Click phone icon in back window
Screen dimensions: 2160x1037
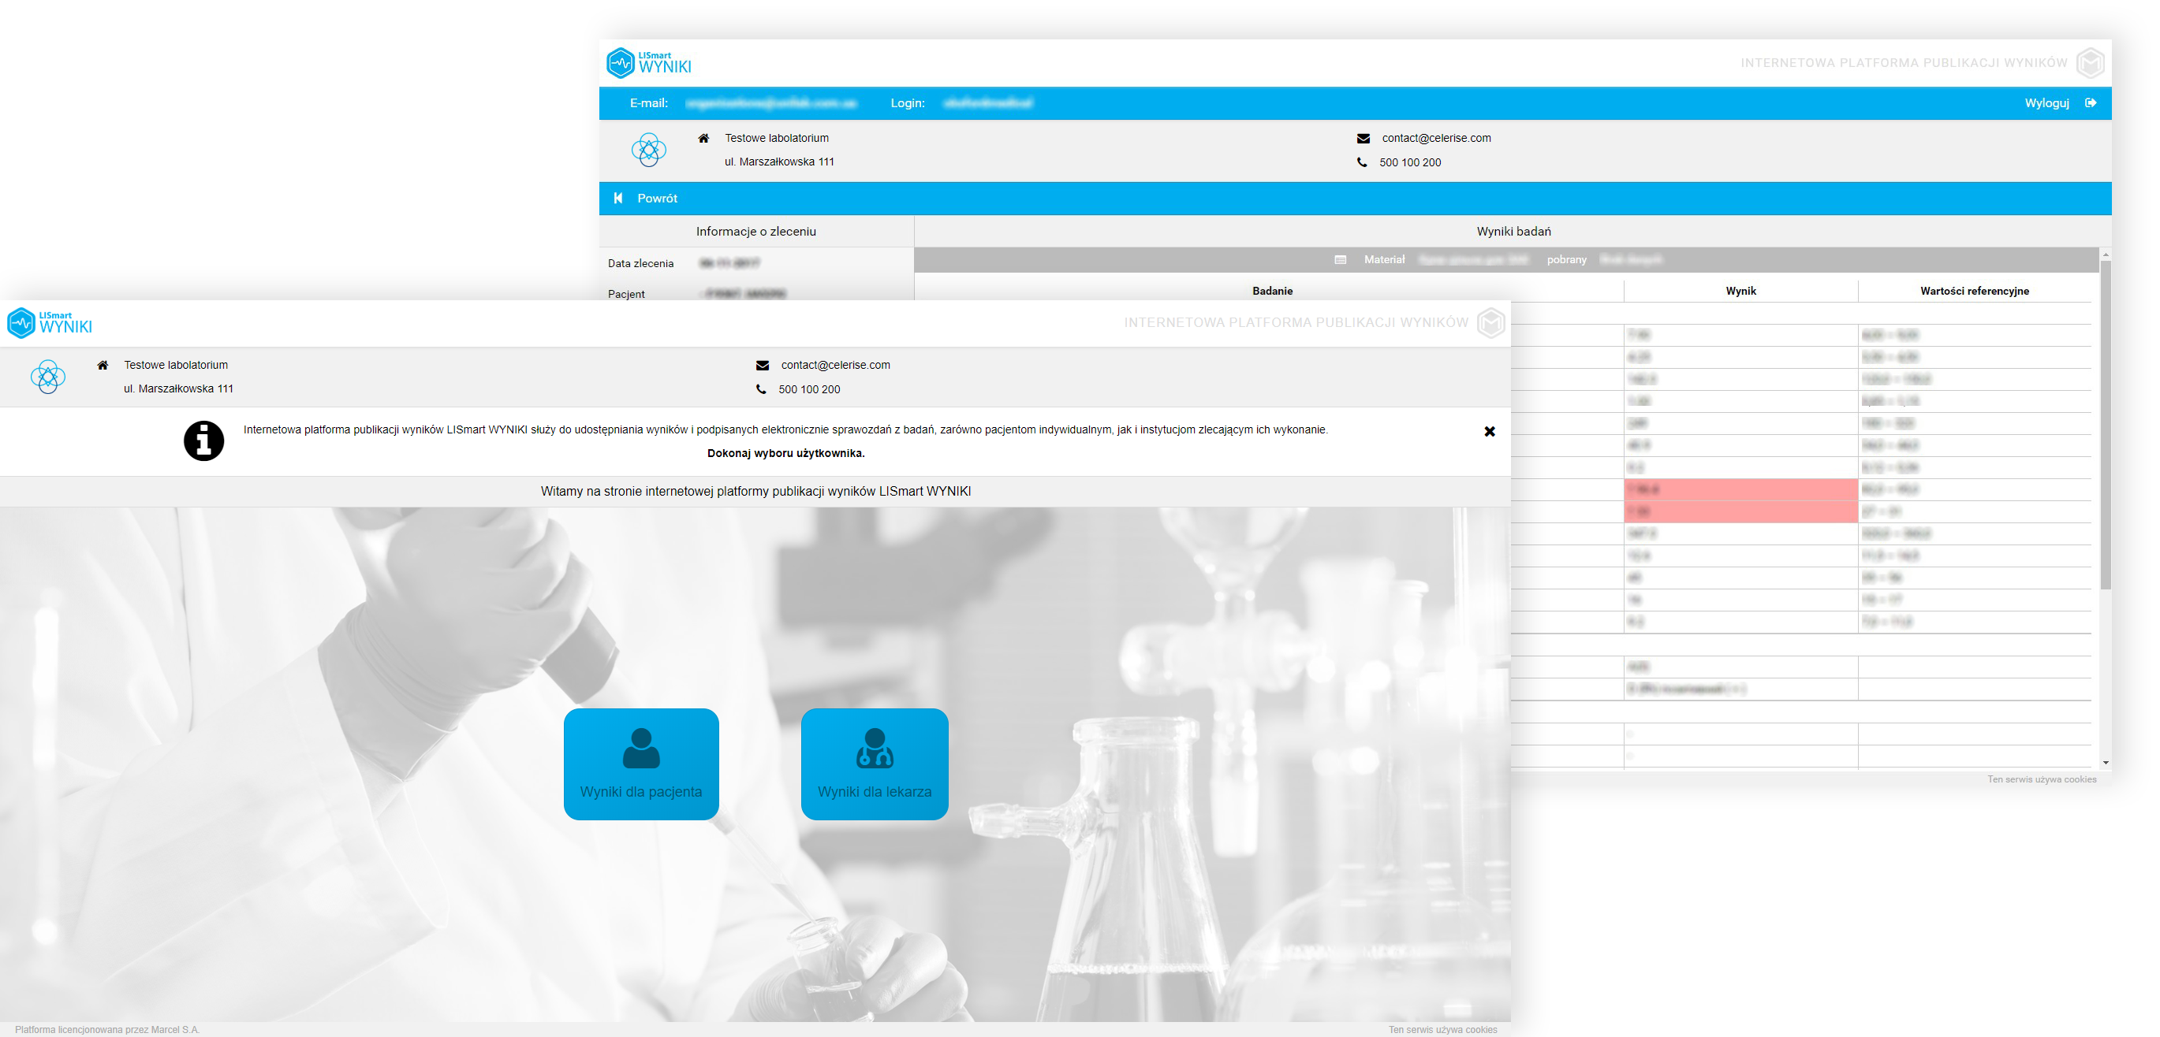[x=1362, y=162]
